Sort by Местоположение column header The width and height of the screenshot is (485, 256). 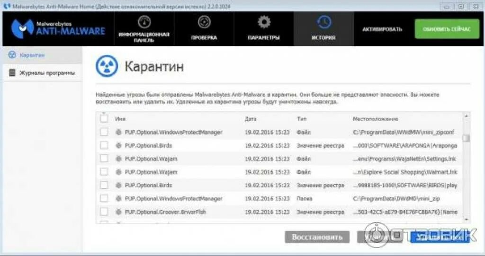pos(375,119)
